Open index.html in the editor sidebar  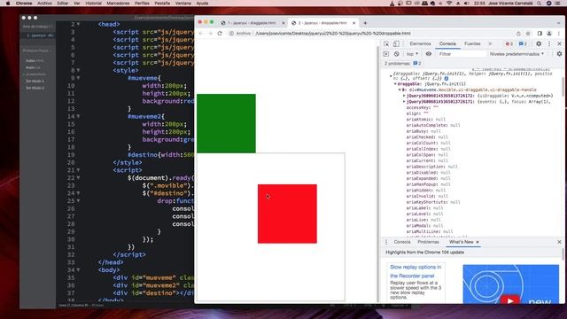click(x=35, y=61)
